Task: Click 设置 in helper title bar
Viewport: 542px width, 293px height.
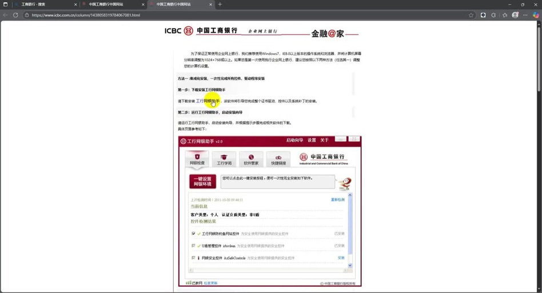Action: click(312, 140)
